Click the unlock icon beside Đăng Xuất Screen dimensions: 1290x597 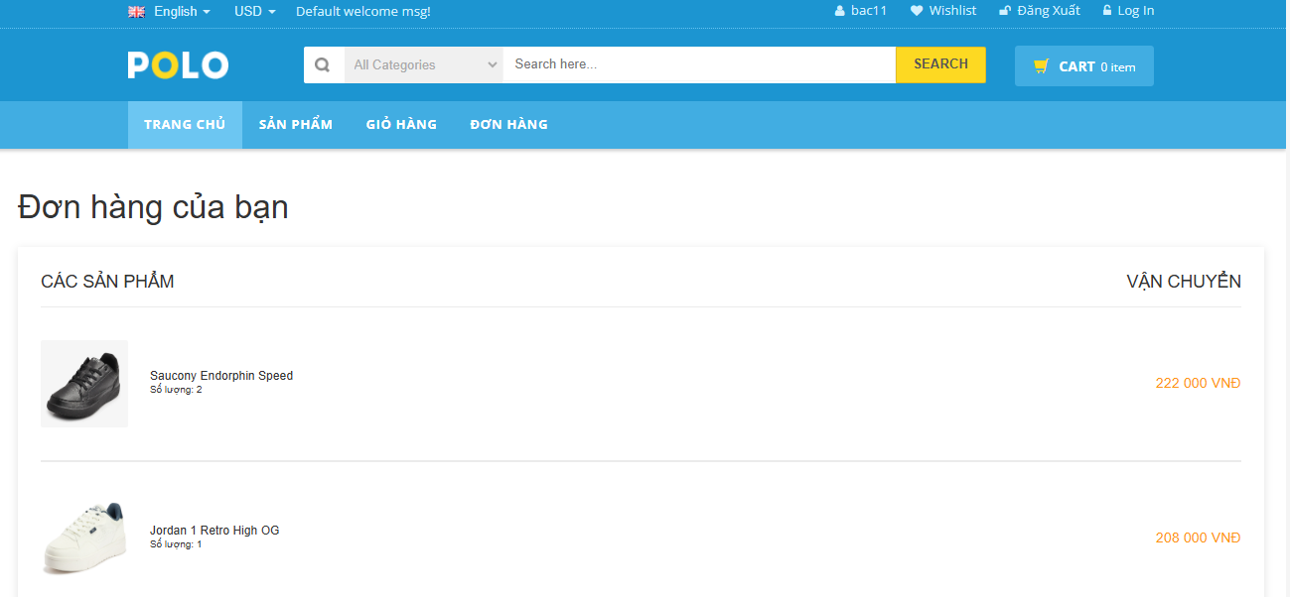tap(1005, 11)
